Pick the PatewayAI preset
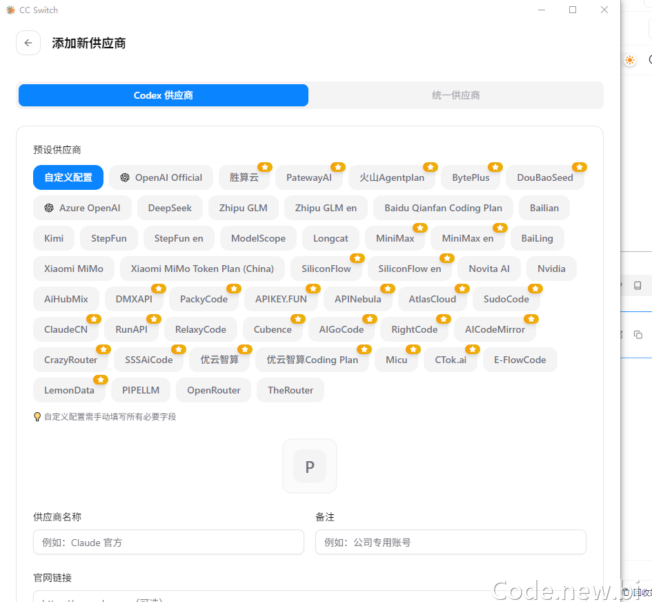 point(309,177)
